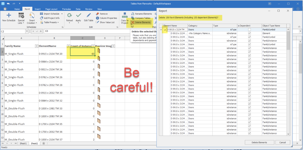
Task: Open the Name Box dropdown arrow
Action: pyautogui.click(x=27, y=31)
